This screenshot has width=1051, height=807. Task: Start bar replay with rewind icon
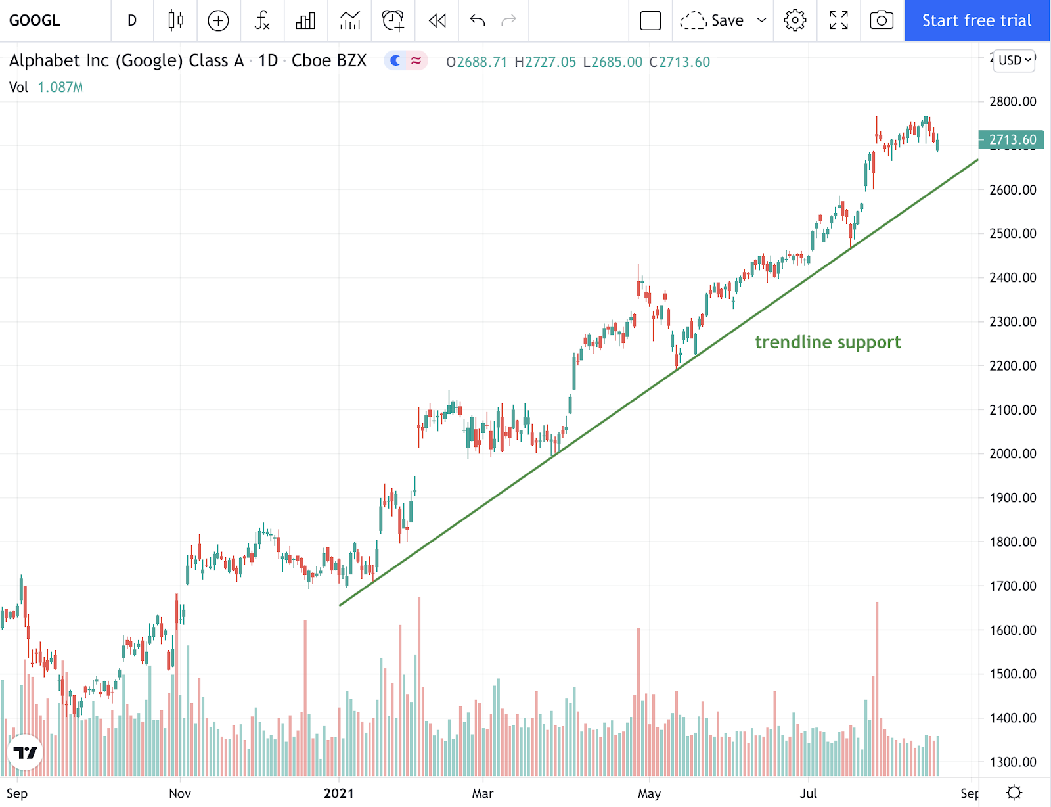437,20
